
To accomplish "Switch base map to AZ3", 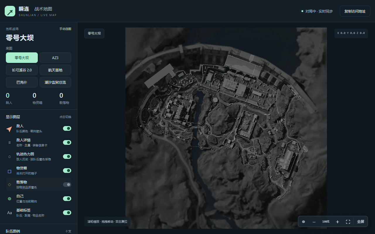I will (x=55, y=58).
